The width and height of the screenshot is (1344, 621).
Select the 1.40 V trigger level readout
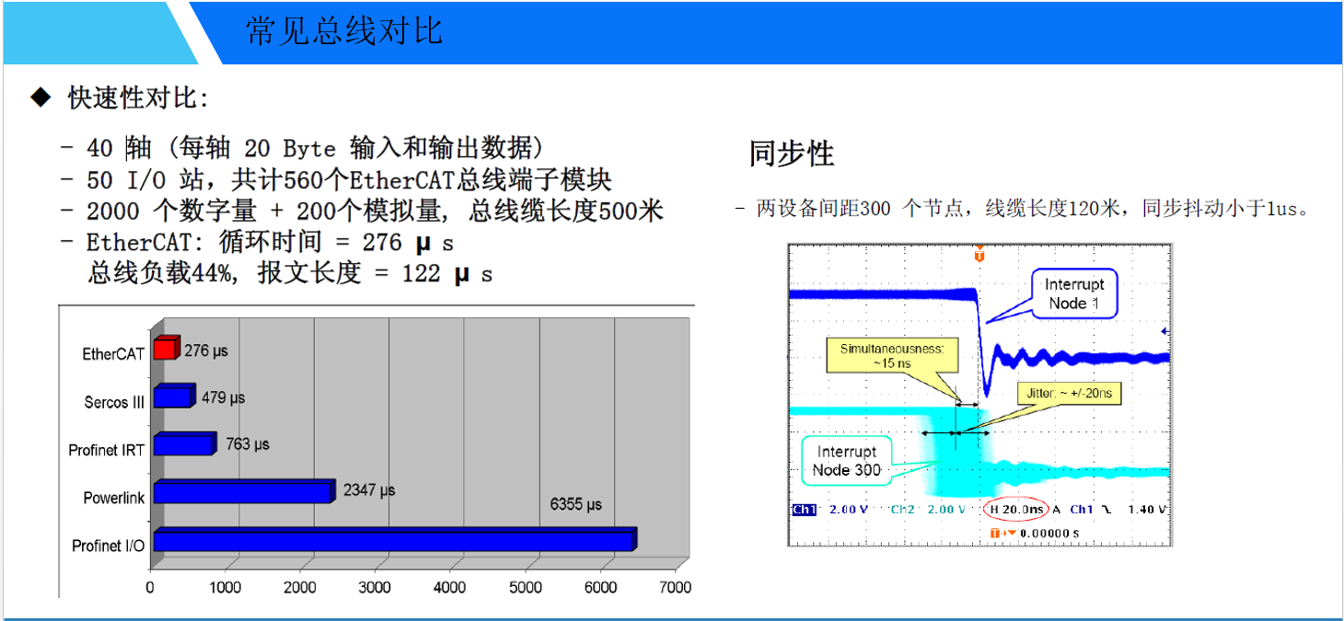tap(1148, 510)
